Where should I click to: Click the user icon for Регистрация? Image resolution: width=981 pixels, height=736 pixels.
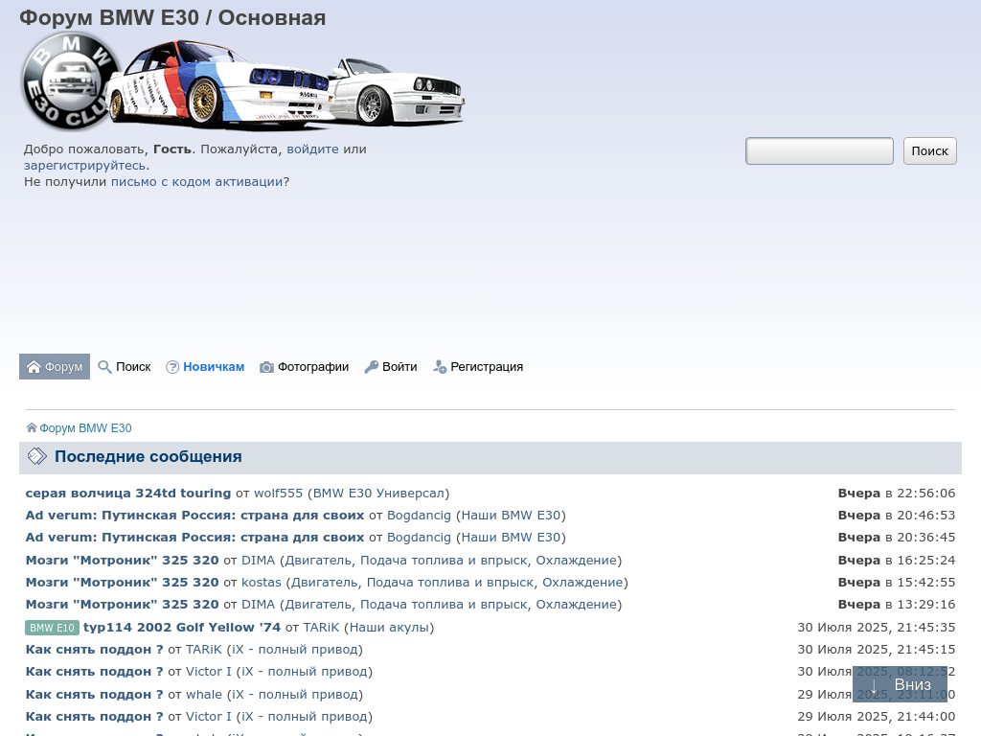tap(440, 367)
